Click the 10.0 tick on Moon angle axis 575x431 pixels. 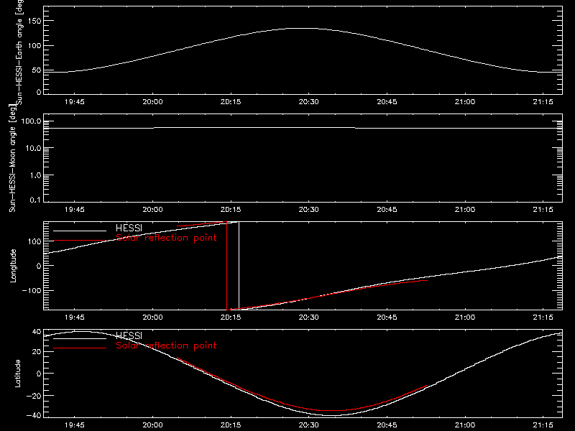point(33,148)
